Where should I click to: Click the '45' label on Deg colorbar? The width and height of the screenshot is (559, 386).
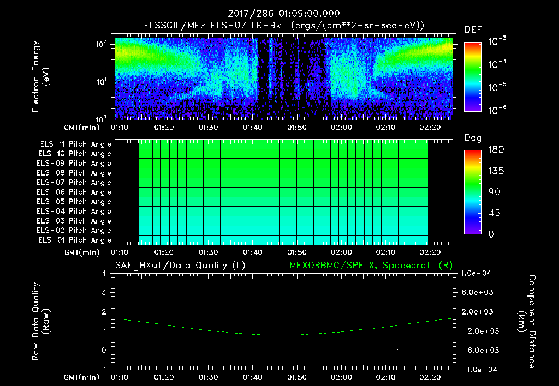tap(494, 213)
